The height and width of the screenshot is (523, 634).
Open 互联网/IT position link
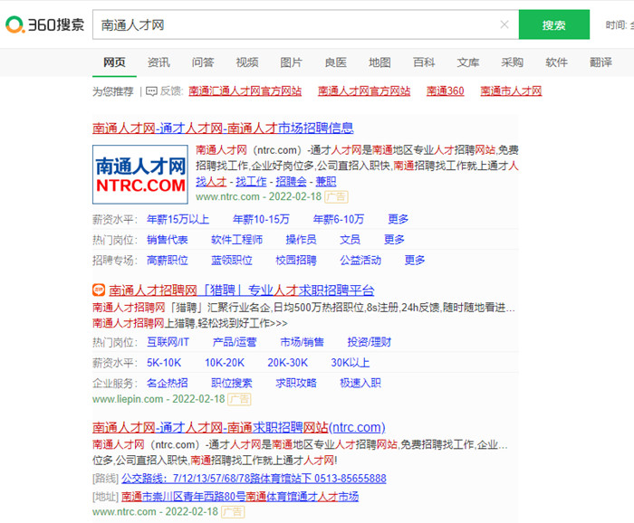[168, 342]
